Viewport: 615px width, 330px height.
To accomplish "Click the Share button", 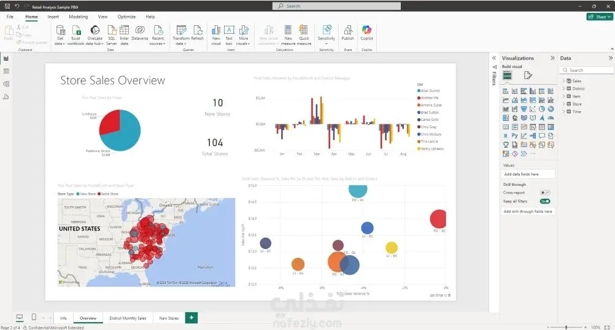I will (600, 17).
